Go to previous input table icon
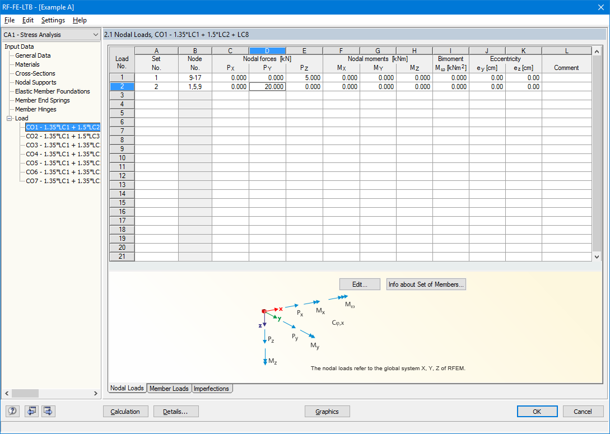The width and height of the screenshot is (610, 434). click(x=31, y=411)
